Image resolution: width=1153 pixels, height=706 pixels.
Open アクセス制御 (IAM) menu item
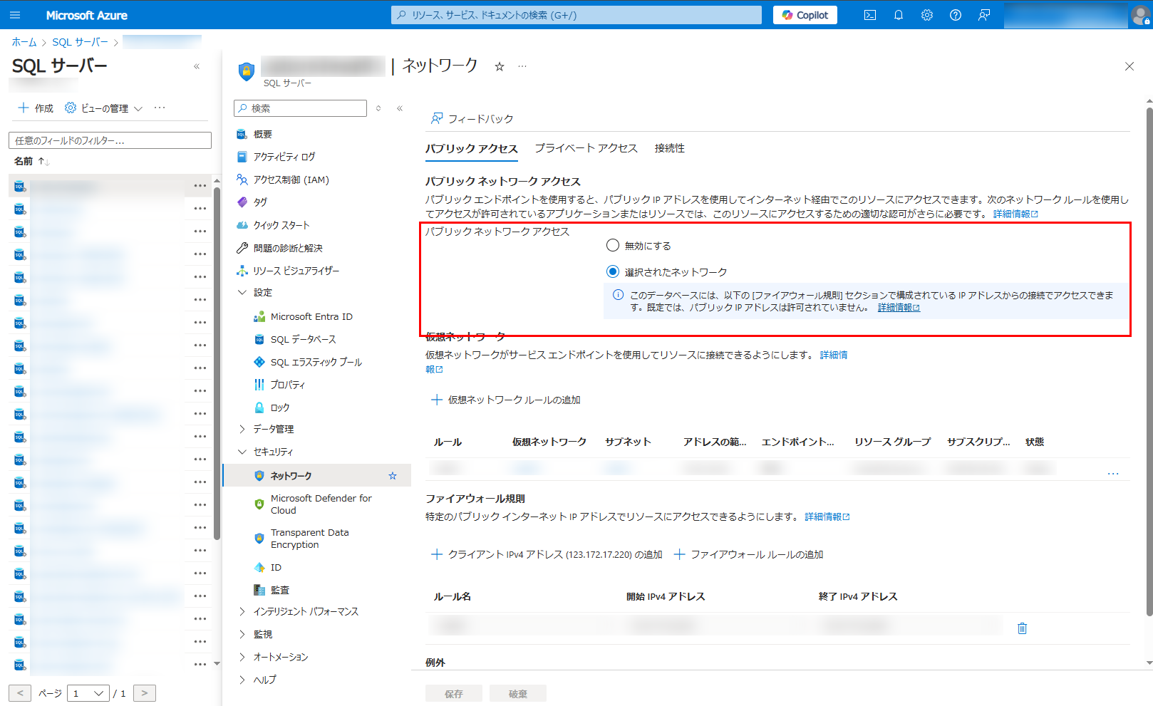pyautogui.click(x=291, y=180)
